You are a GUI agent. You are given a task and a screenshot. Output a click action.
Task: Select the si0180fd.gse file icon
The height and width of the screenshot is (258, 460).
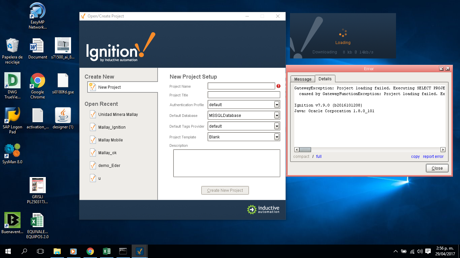[63, 83]
